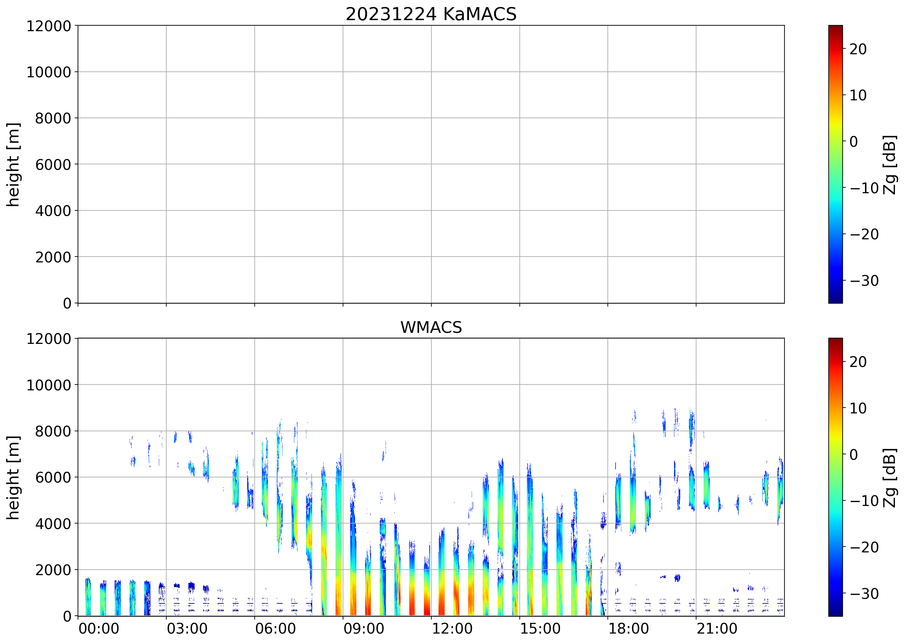Click the 12000 tick on KaMACS axis

(49, 26)
